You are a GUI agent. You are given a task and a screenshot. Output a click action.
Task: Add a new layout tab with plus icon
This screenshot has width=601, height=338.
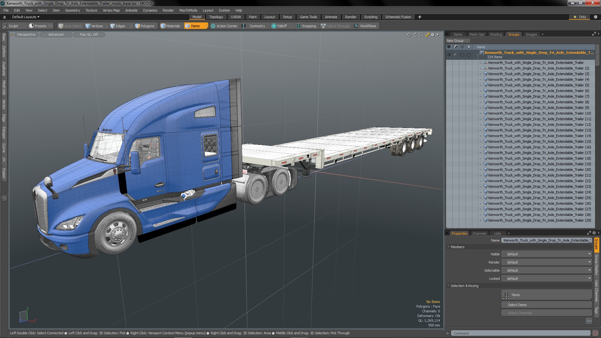tap(420, 17)
